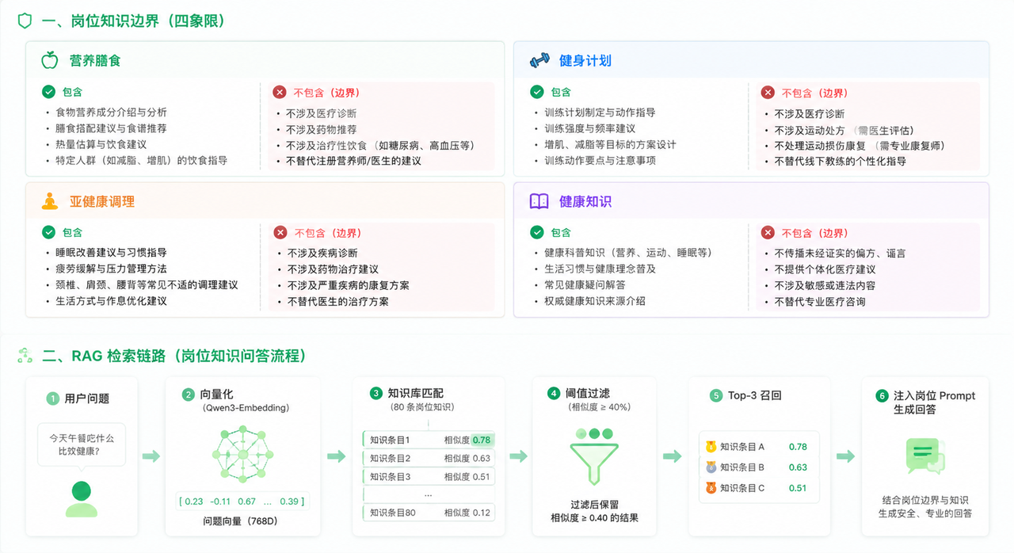Click the 训练强度与频率建议 bullet
The height and width of the screenshot is (553, 1014).
point(589,128)
